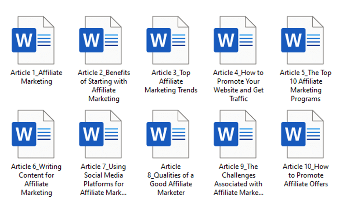Select the name 'Article 9_The Challenges Associated with'
Image resolution: width=341 pixels, height=214 pixels.
[238, 180]
